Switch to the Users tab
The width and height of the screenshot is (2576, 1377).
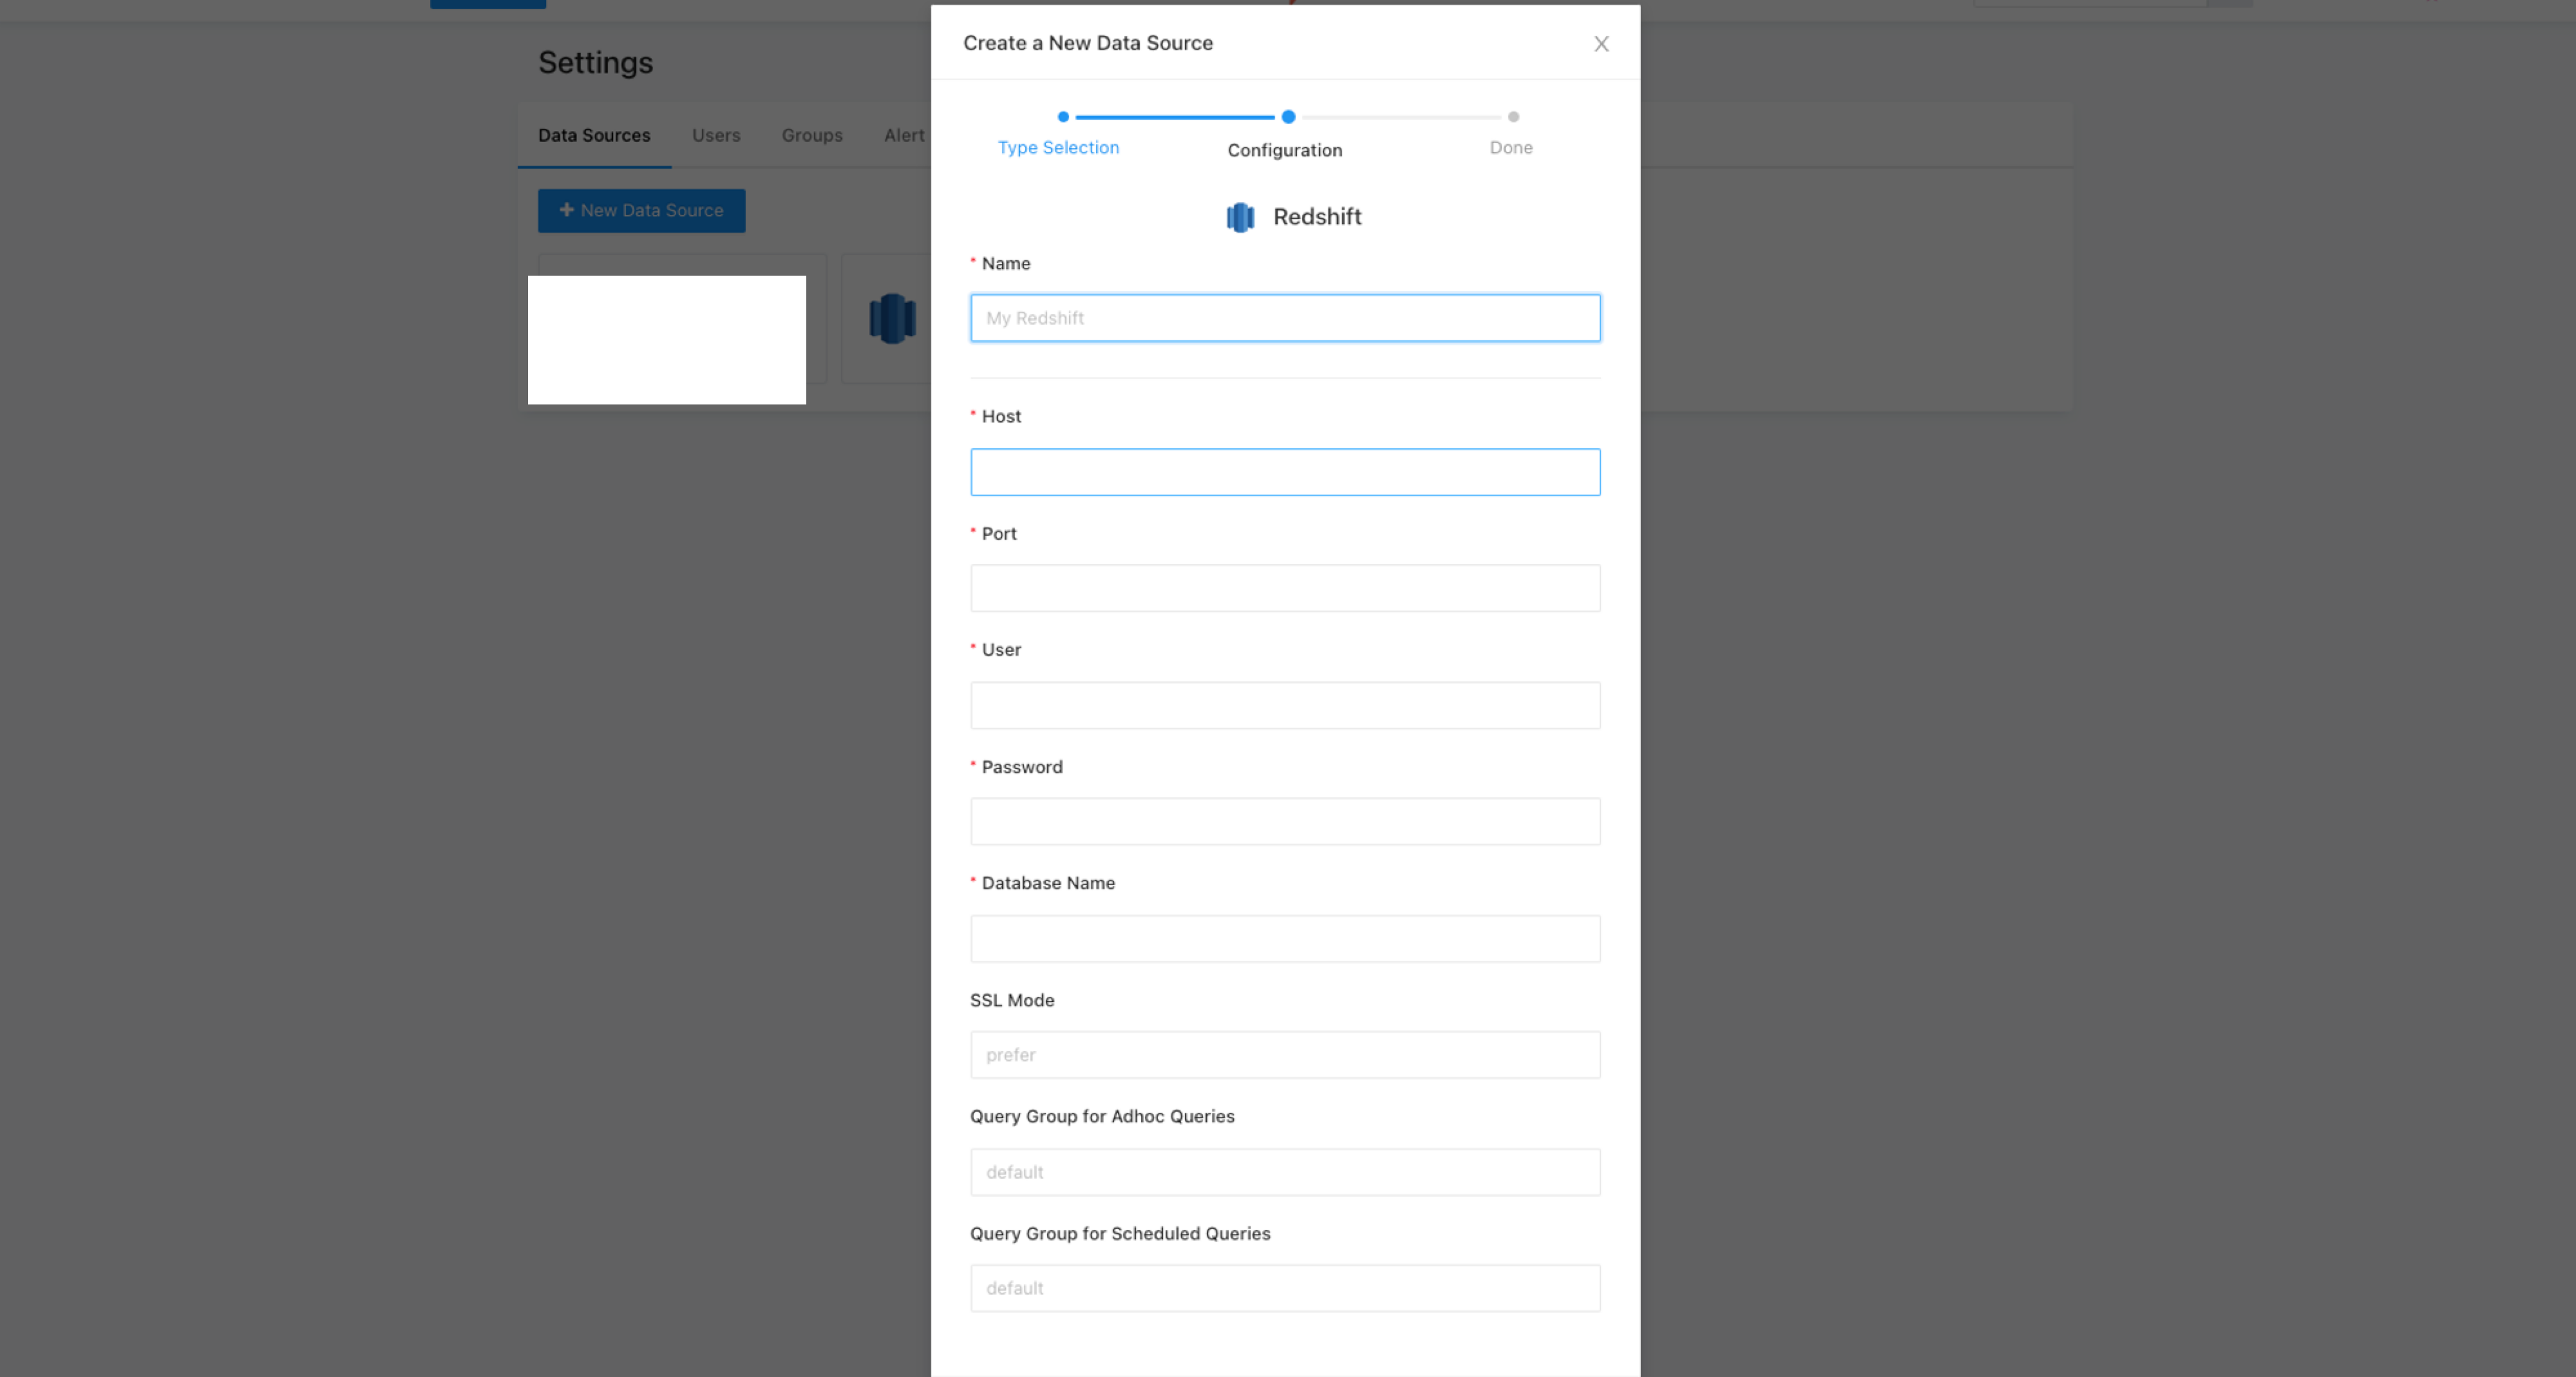(716, 135)
